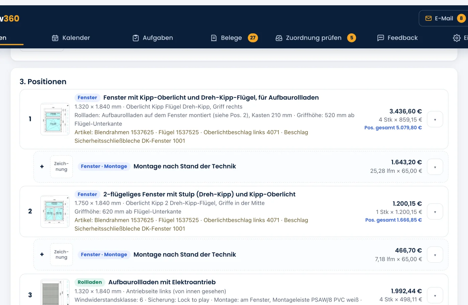Click the plus icon on the 25,28 lfm Montage row
This screenshot has height=305, width=468.
click(42, 167)
